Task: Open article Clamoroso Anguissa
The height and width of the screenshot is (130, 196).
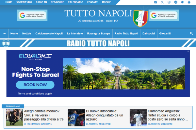Action: coord(168,115)
